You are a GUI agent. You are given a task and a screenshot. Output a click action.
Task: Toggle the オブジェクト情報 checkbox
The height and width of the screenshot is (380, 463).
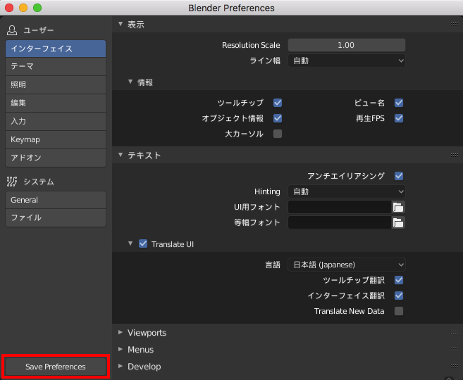[278, 118]
